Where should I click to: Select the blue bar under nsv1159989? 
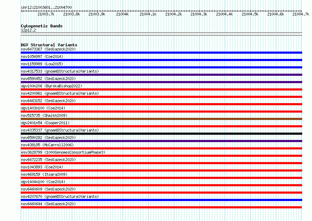(161, 67)
